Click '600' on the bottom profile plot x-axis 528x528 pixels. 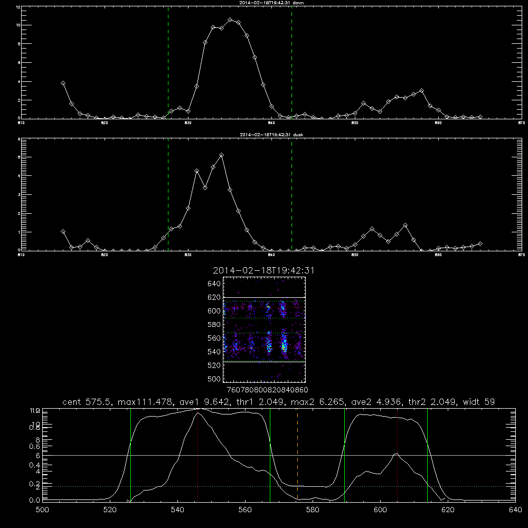[380, 510]
